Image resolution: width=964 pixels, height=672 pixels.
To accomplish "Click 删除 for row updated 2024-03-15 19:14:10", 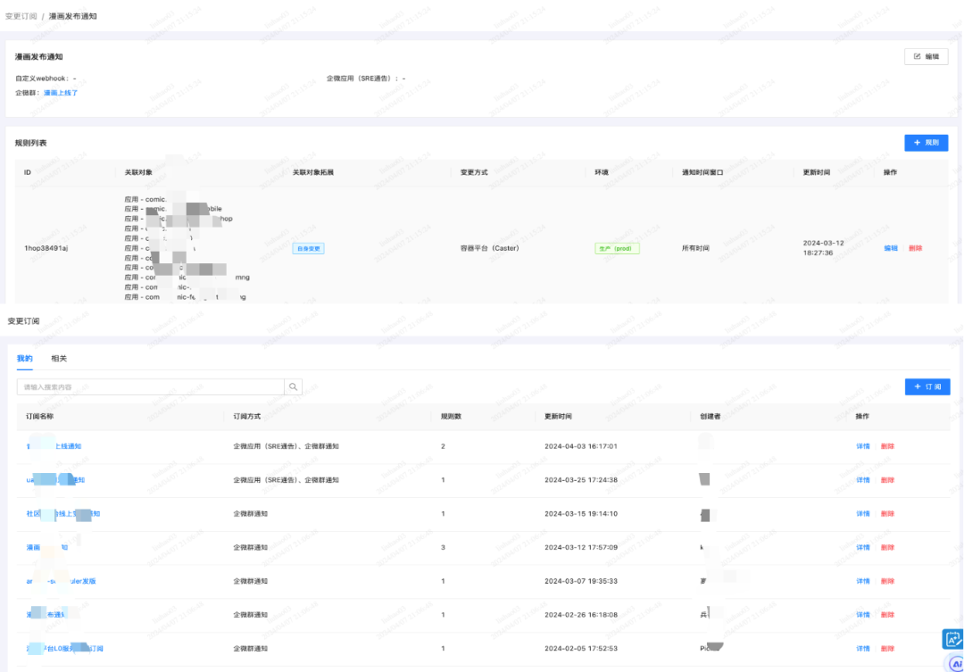I will pos(887,514).
